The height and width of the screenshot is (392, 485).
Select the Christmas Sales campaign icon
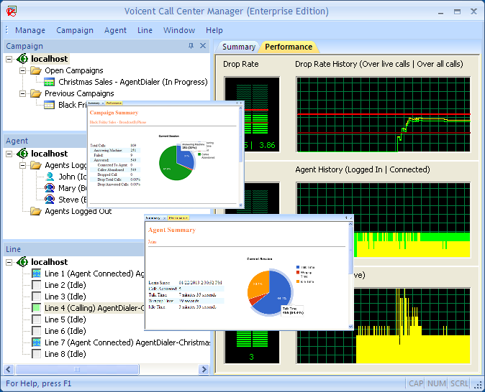tap(49, 82)
